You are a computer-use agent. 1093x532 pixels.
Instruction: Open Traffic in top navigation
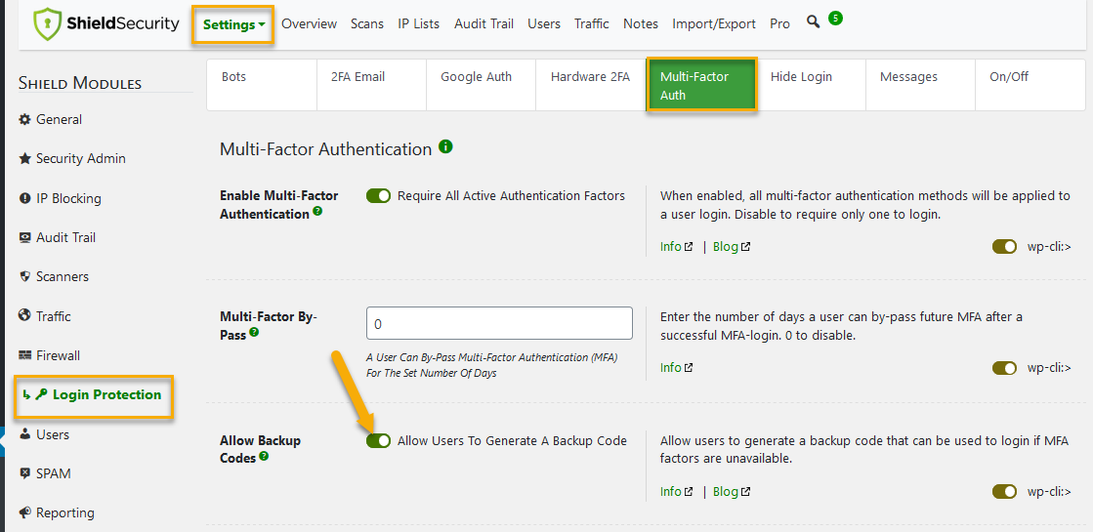tap(592, 23)
